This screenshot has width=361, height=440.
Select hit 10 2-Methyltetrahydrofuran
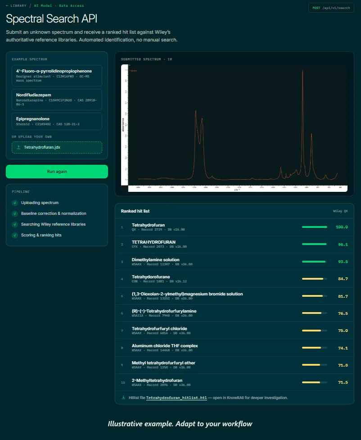(235, 382)
